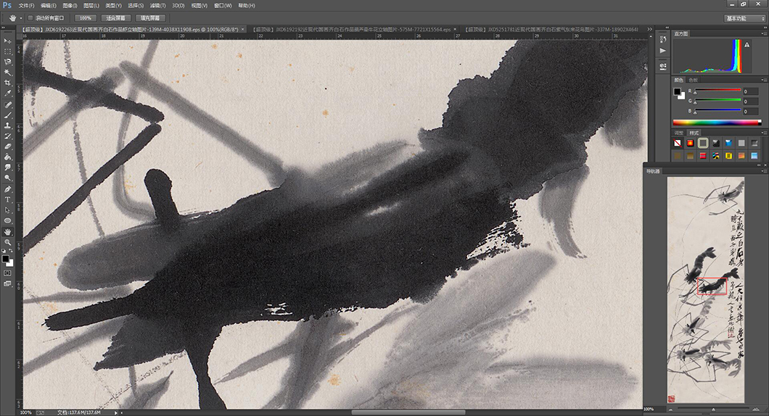Select the History Brush tool
This screenshot has width=769, height=416.
click(7, 136)
